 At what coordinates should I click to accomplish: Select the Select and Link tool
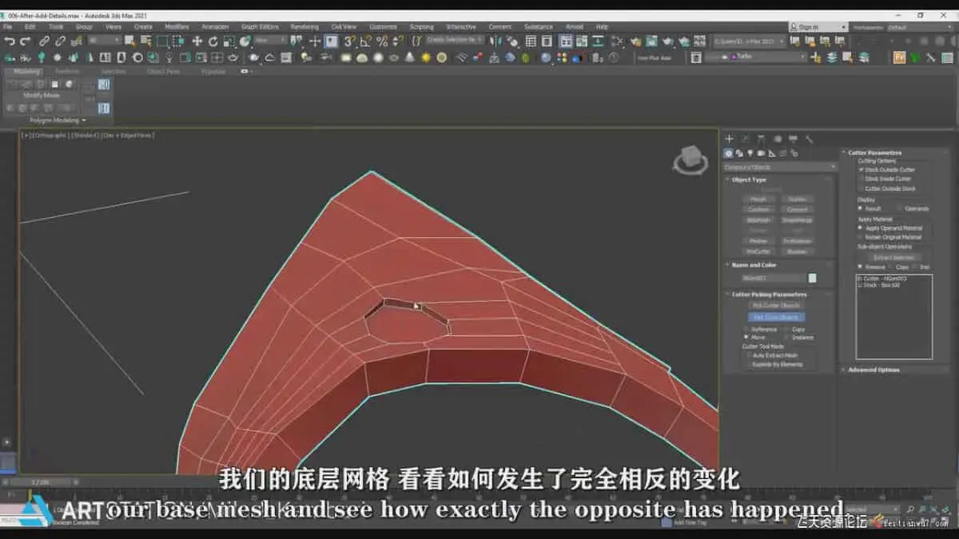tap(45, 42)
